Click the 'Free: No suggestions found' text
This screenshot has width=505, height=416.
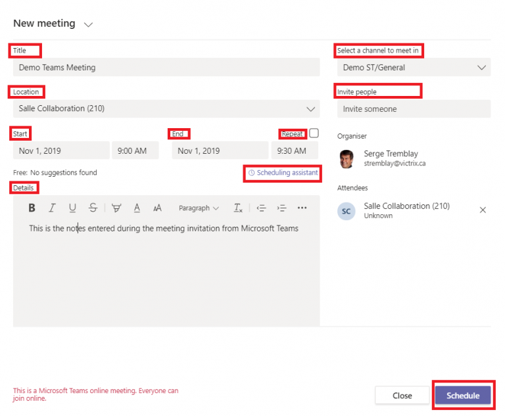[x=55, y=173]
